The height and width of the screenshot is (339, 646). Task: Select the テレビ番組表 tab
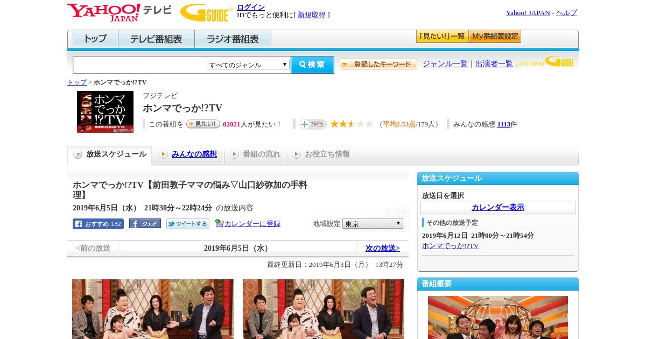pyautogui.click(x=156, y=39)
